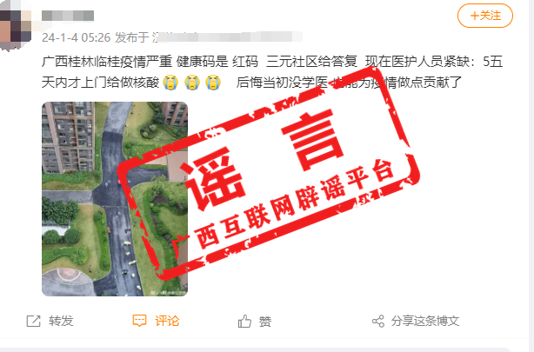Image resolution: width=534 pixels, height=352 pixels.
Task: Select the 转发 label
Action: 61,321
